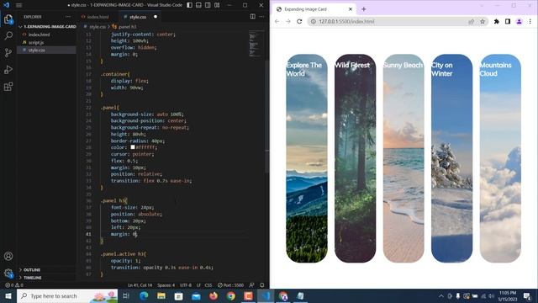
Task: Change encoding via UTF-8 status item
Action: pos(186,285)
